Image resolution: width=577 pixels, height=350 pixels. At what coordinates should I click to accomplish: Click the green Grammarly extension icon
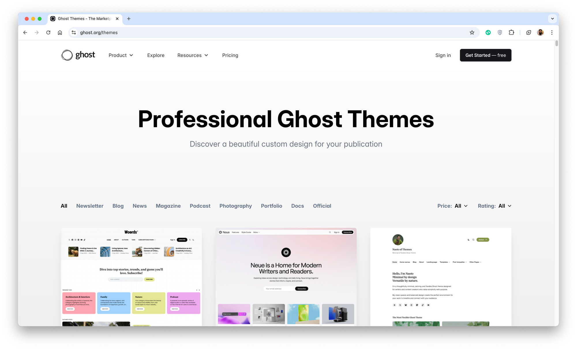tap(488, 33)
